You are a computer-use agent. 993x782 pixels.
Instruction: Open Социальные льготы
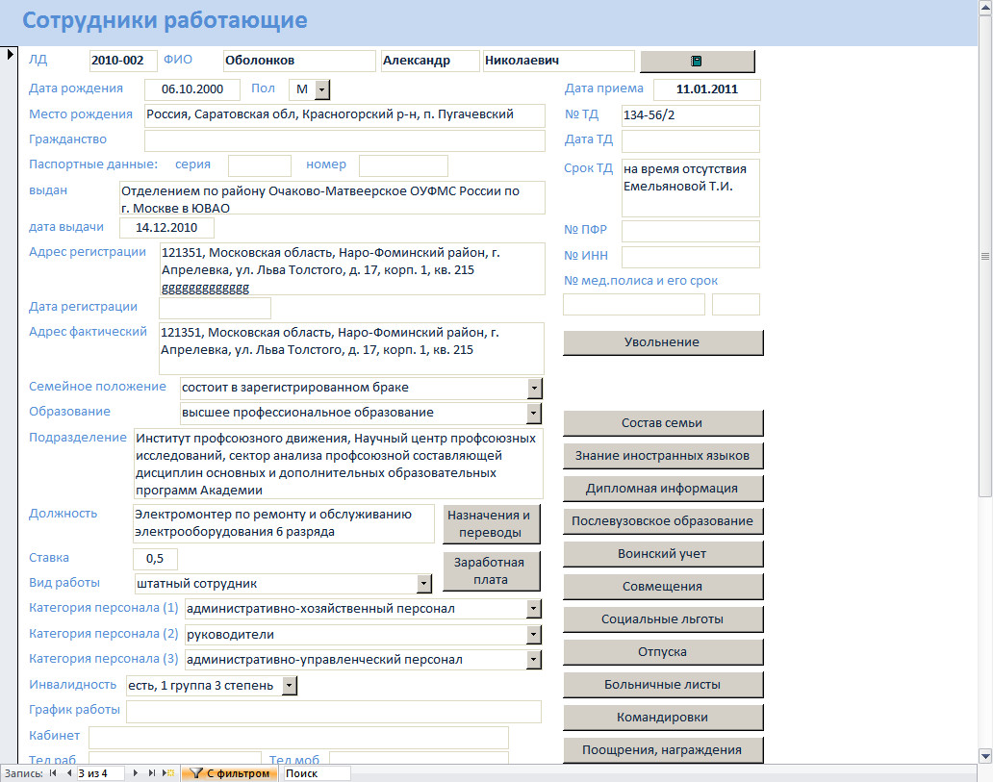662,619
